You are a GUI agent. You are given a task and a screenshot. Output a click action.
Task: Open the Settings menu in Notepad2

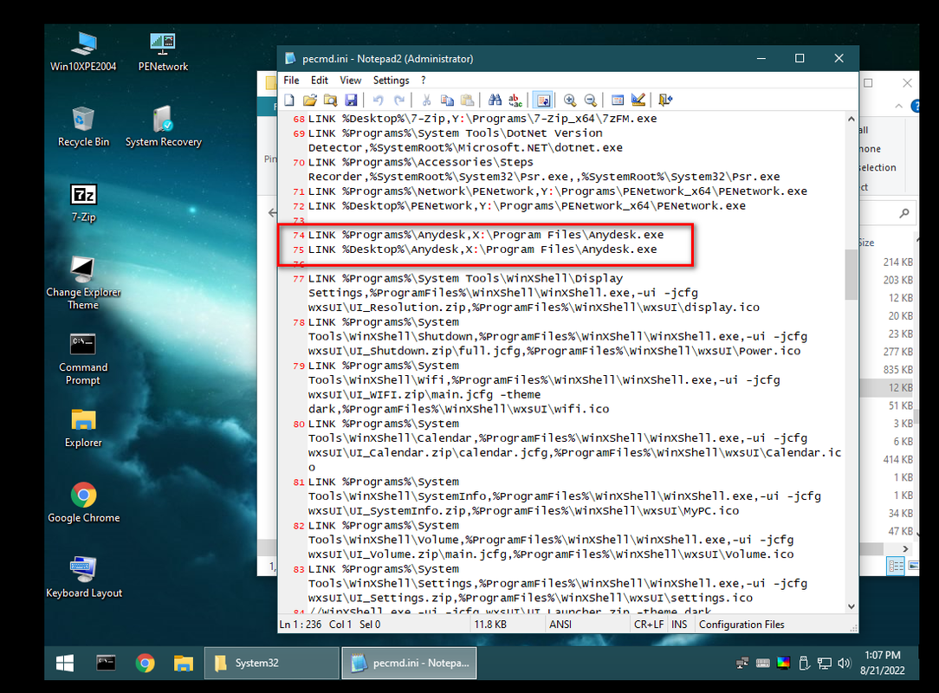click(391, 81)
